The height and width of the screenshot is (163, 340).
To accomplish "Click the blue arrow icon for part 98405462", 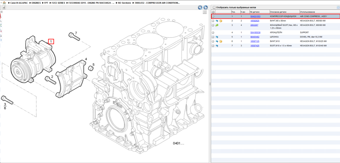I will coord(217,37).
